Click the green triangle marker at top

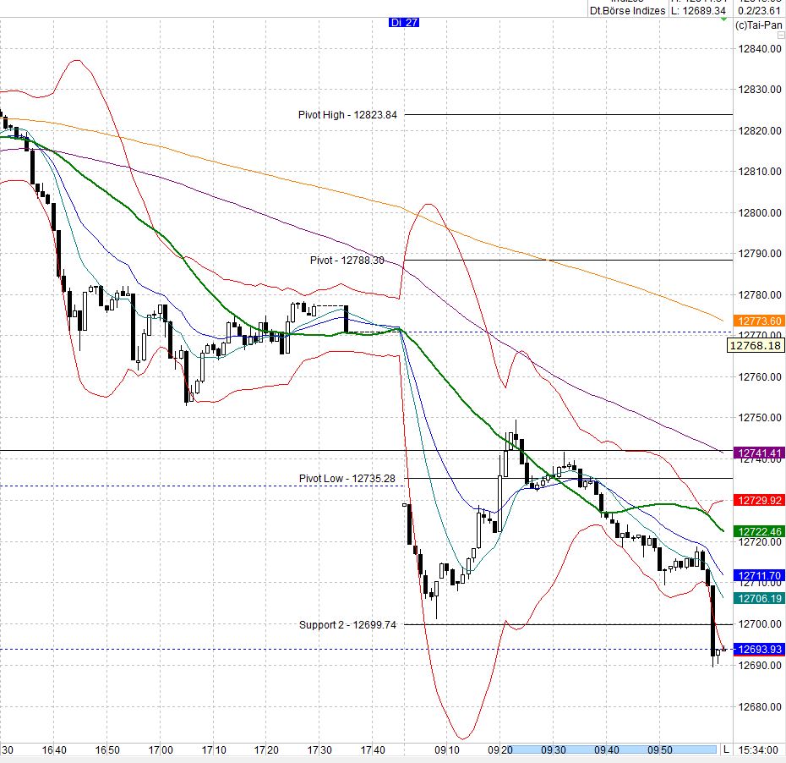pyautogui.click(x=723, y=19)
